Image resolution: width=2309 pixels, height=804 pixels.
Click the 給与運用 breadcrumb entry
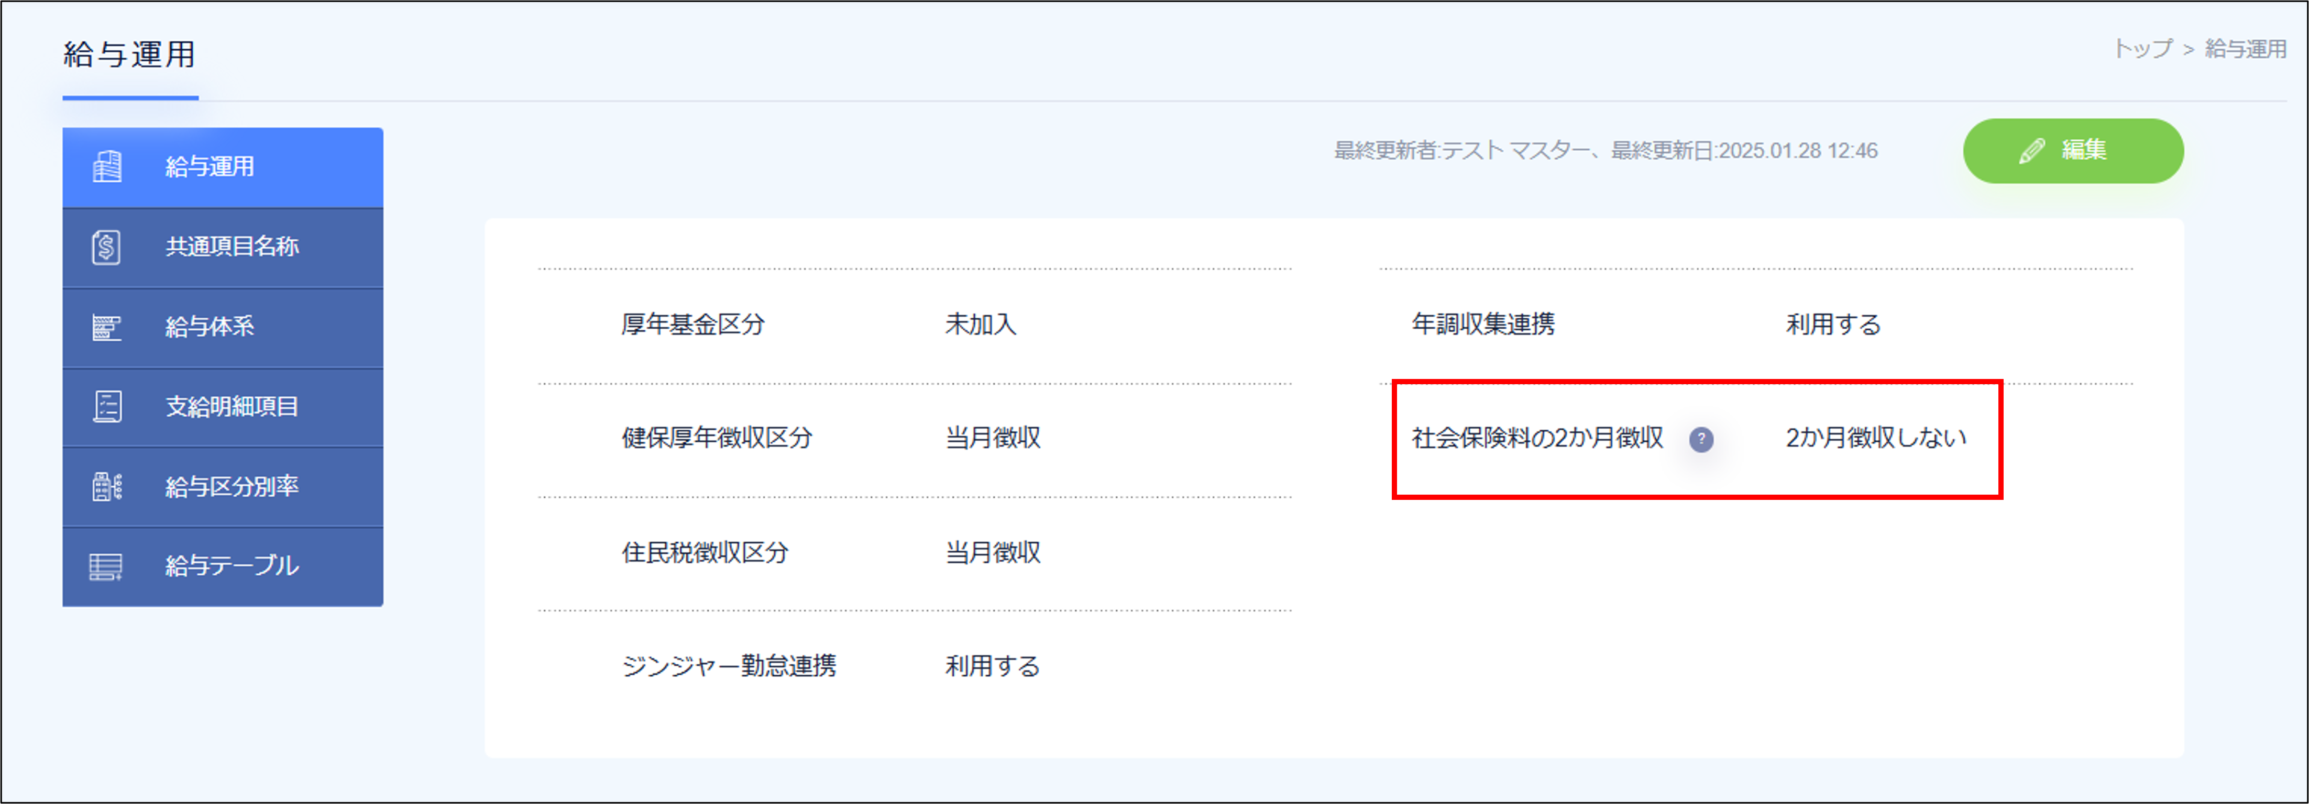(2246, 48)
